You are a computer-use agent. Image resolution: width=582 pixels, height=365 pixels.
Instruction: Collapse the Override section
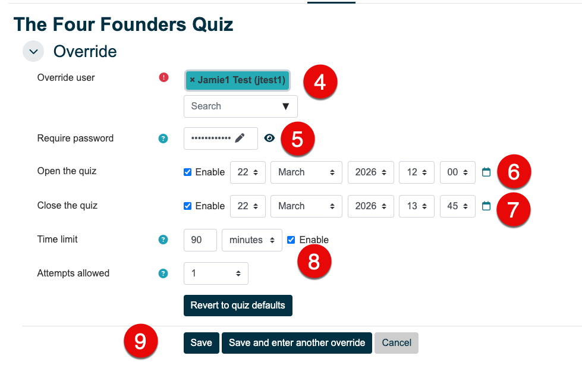[33, 52]
